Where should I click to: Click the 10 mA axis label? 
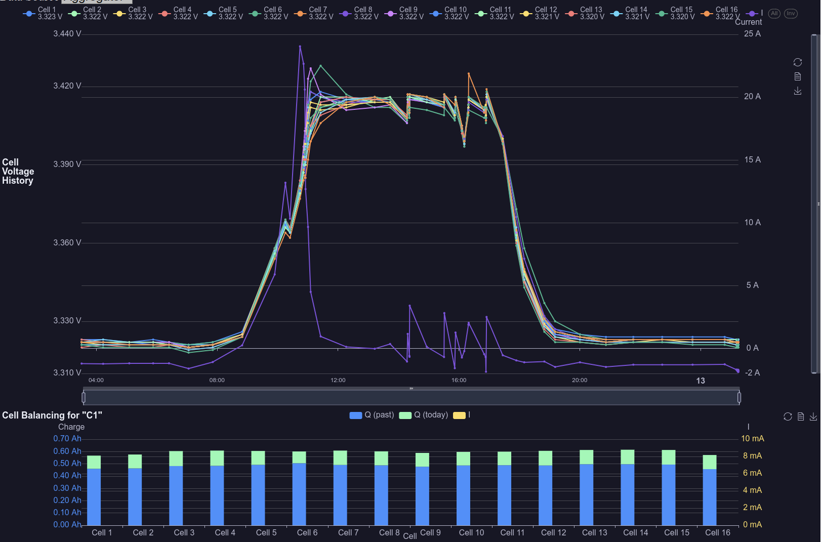click(753, 439)
